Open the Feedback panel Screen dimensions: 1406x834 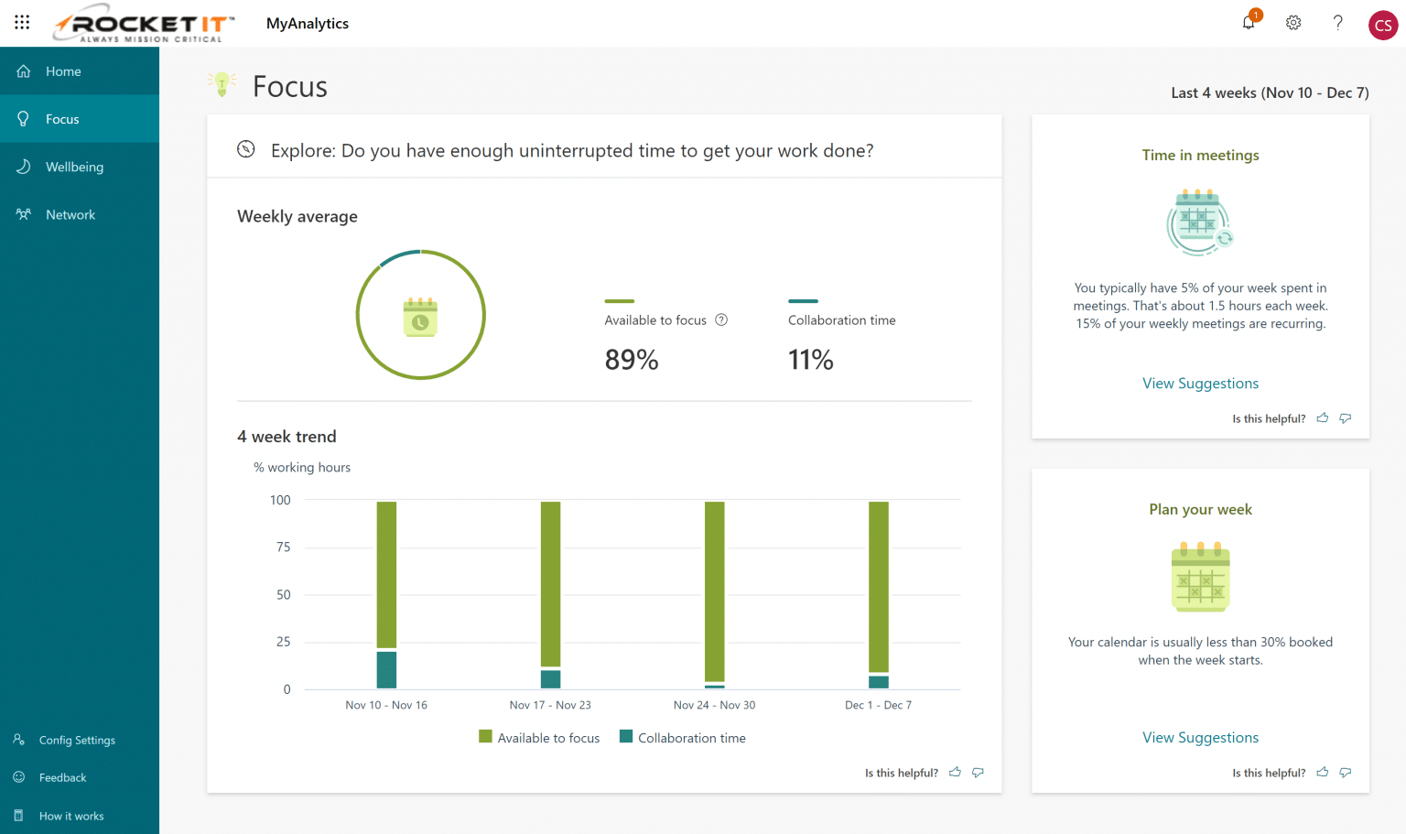tap(62, 777)
